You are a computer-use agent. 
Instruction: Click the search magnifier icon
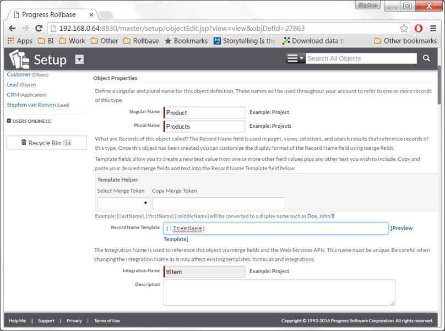(x=426, y=58)
